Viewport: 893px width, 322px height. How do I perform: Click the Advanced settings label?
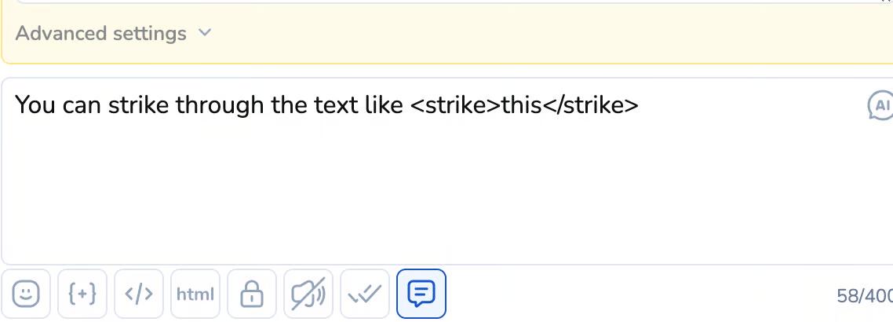pyautogui.click(x=100, y=34)
